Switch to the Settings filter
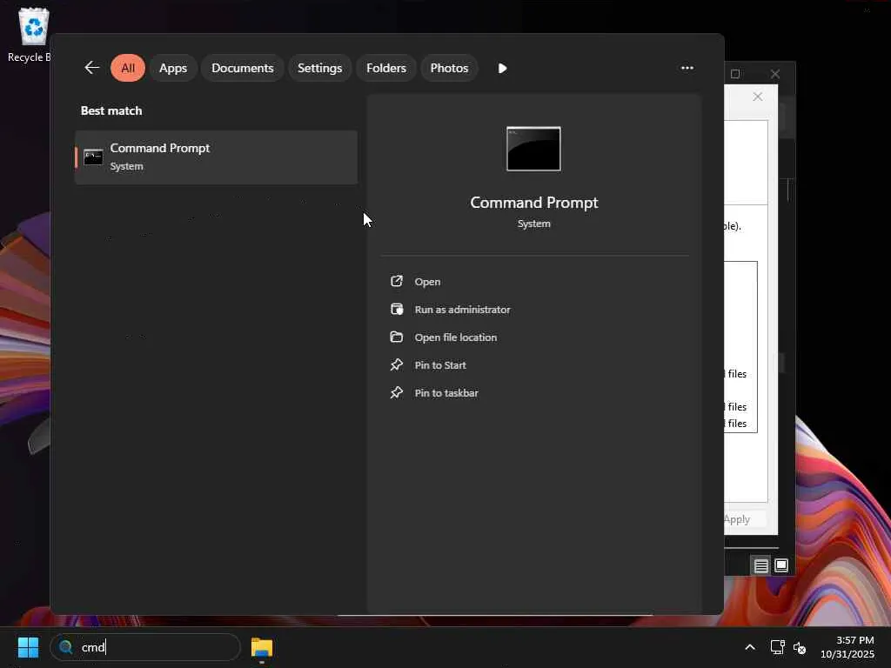 point(319,68)
